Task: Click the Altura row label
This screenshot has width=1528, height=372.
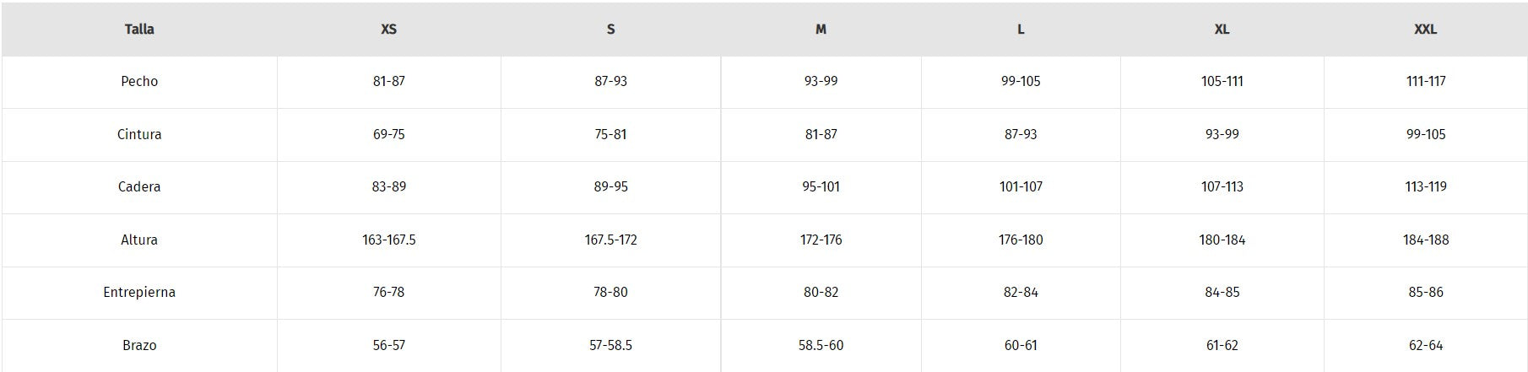Action: click(x=139, y=240)
